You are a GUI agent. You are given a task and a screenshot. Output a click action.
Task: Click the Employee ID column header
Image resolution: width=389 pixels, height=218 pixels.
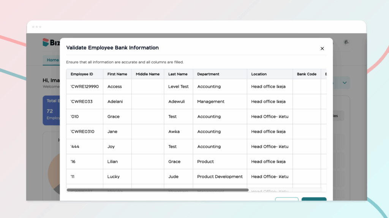[82, 74]
